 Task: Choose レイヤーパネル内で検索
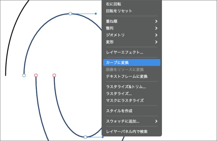point(127,132)
